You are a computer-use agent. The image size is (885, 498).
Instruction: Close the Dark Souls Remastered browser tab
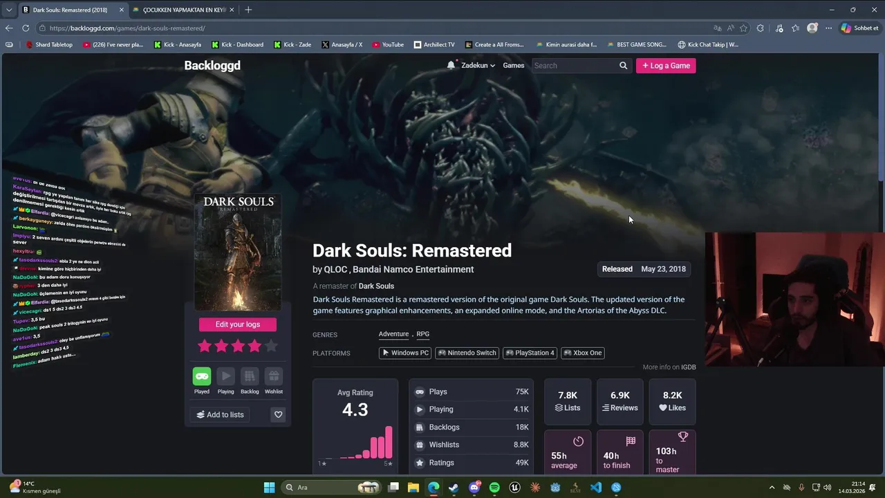[x=122, y=10]
